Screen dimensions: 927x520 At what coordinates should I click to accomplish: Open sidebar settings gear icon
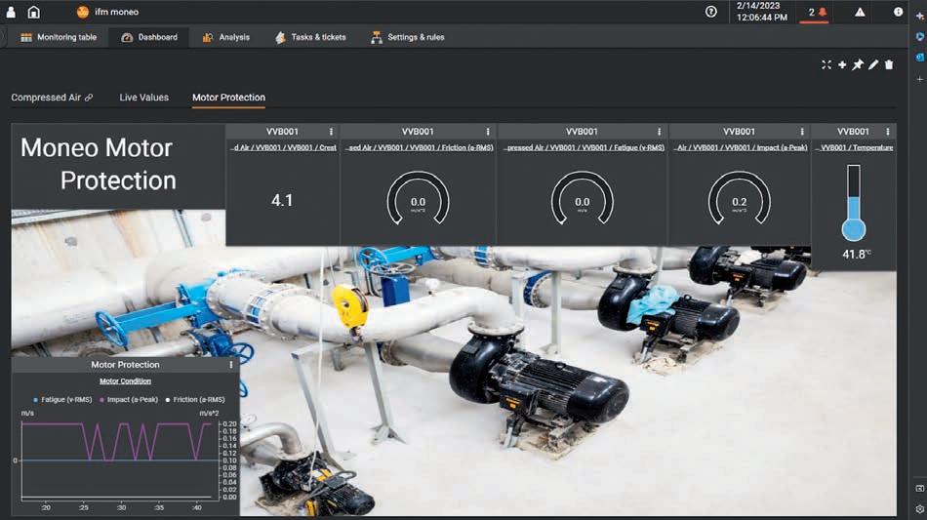pyautogui.click(x=920, y=508)
